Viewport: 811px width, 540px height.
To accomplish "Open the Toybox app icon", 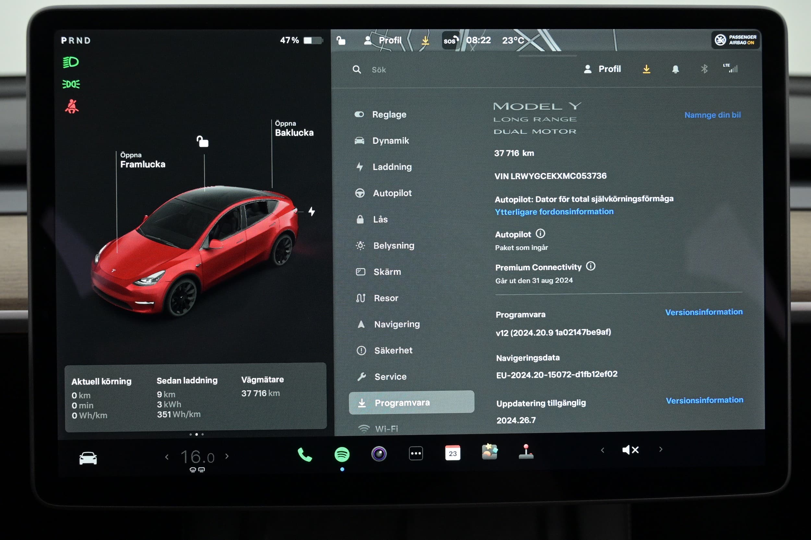I will [489, 452].
